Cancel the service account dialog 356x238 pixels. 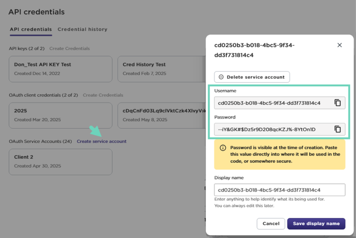271,224
